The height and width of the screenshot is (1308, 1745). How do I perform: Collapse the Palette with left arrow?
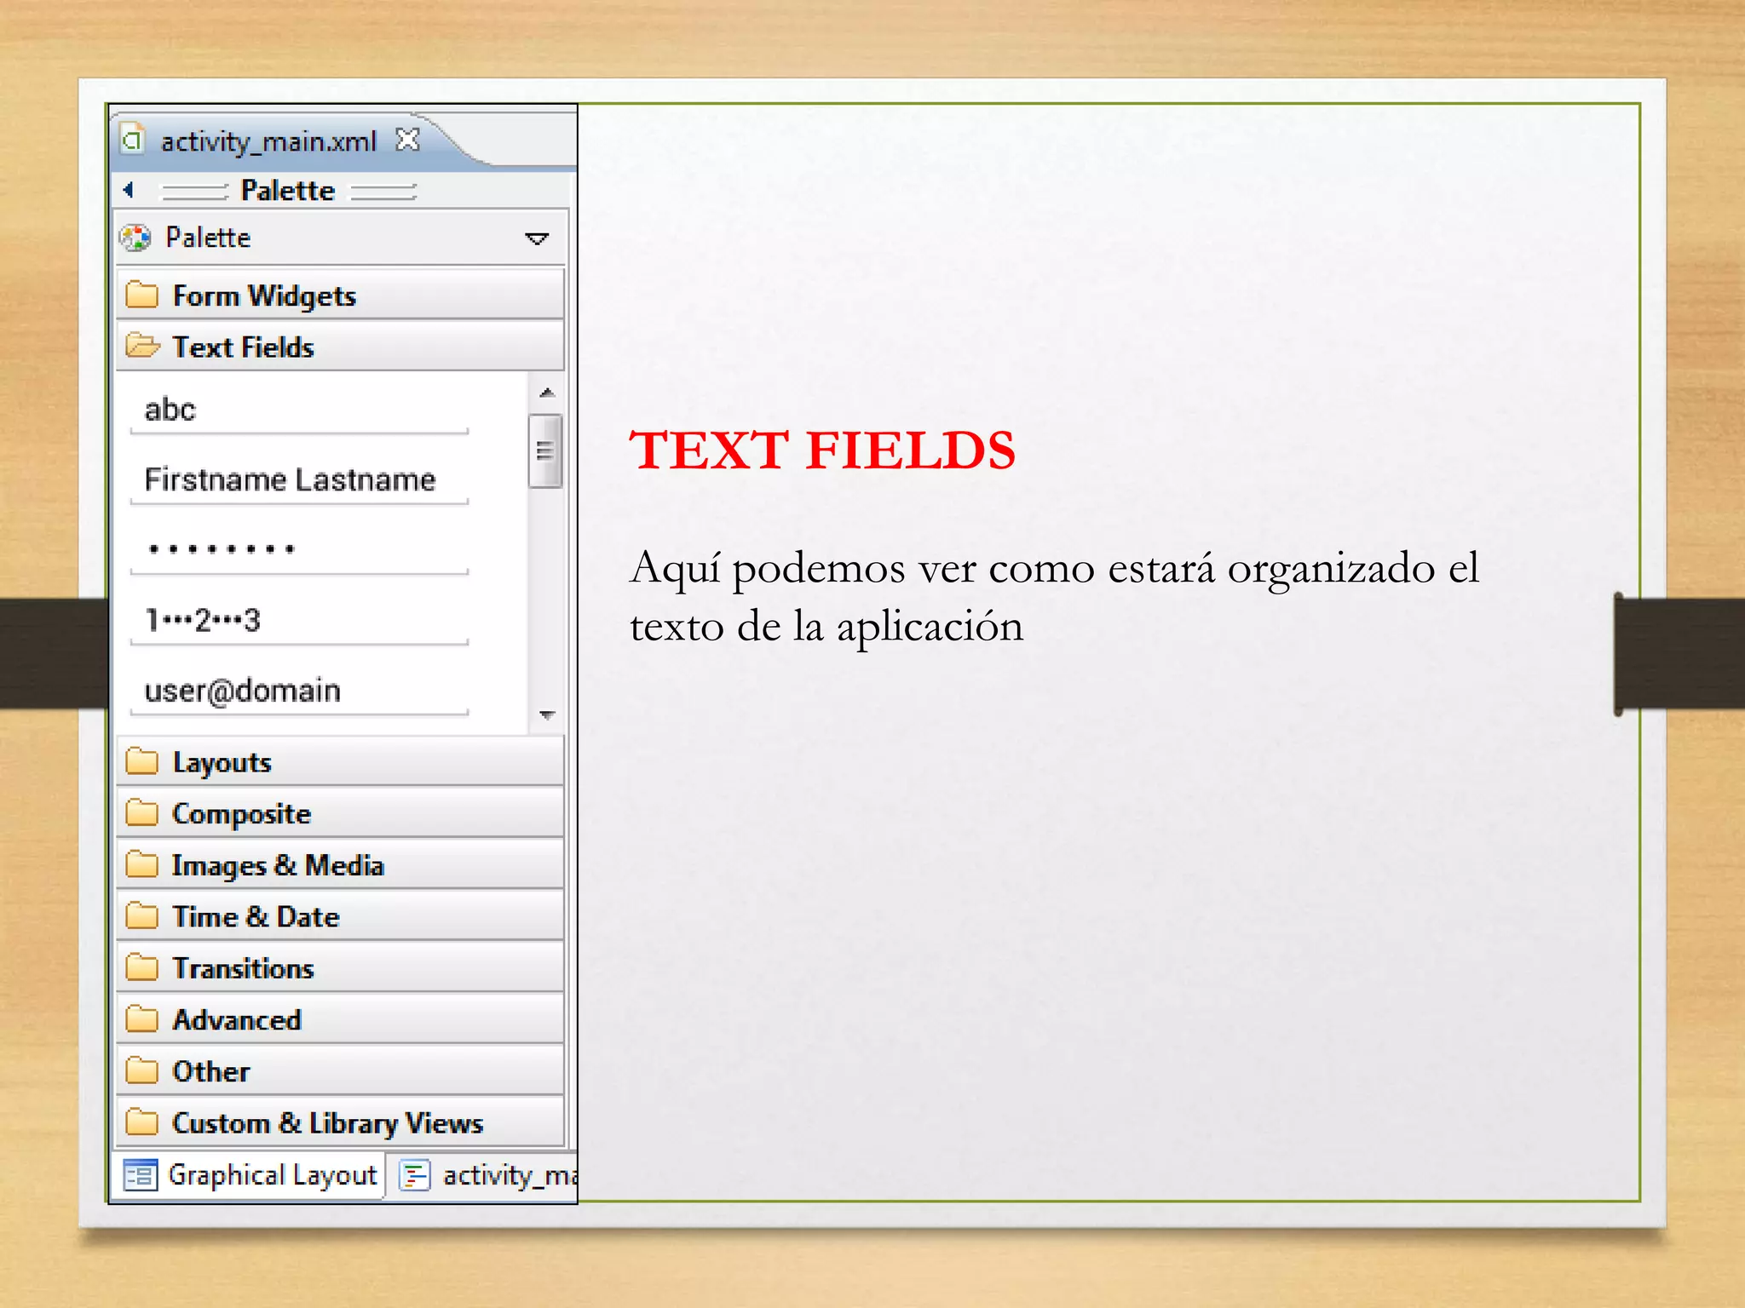pos(129,190)
